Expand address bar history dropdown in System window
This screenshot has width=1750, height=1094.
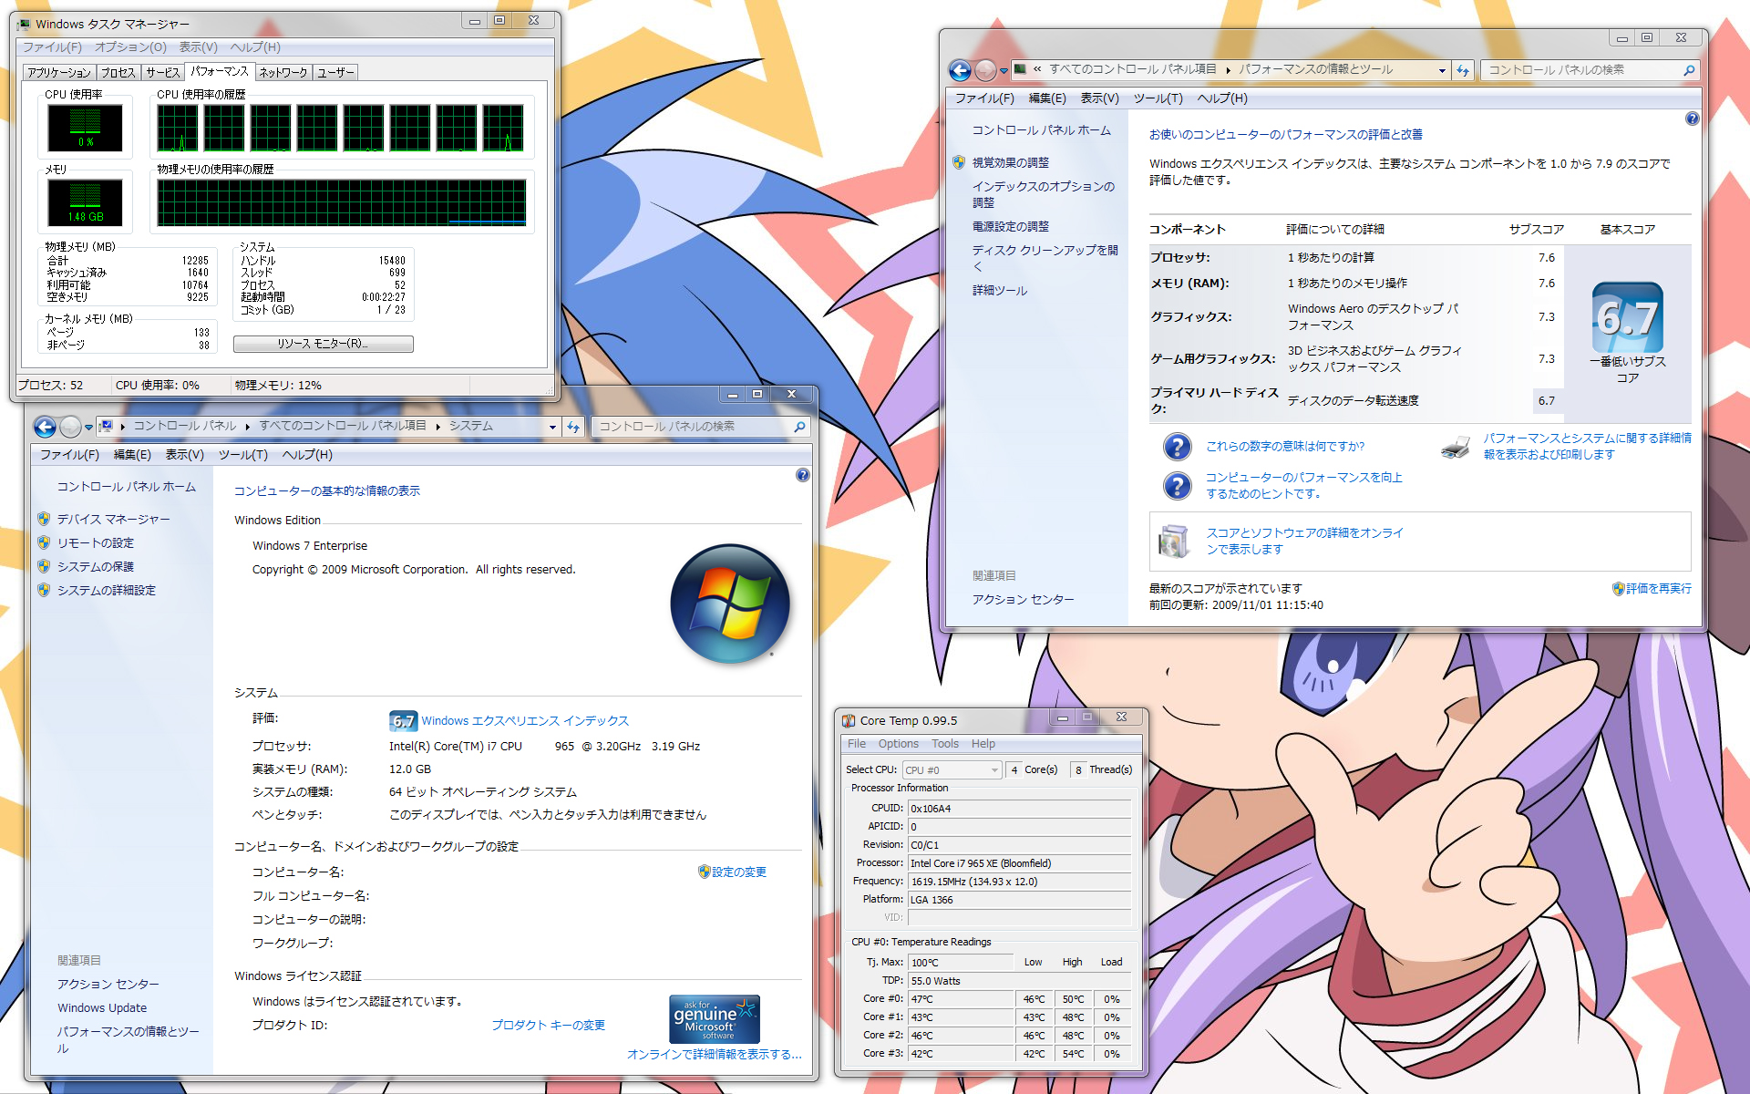pyautogui.click(x=552, y=427)
